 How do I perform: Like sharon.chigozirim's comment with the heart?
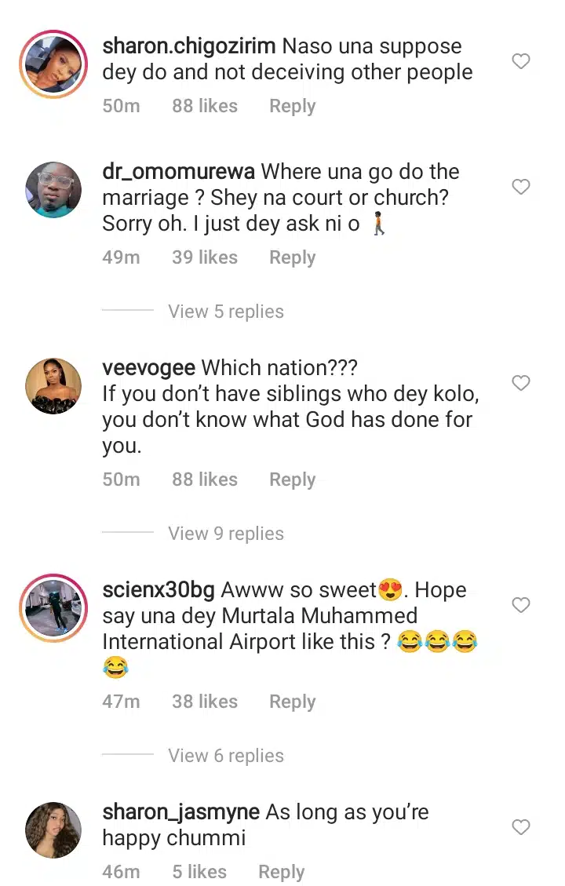click(521, 61)
